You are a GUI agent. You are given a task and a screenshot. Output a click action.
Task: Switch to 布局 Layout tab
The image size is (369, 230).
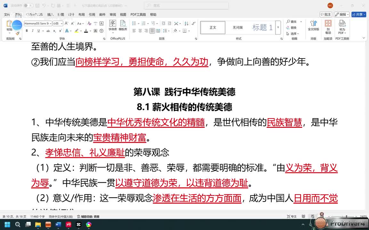tap(81, 15)
